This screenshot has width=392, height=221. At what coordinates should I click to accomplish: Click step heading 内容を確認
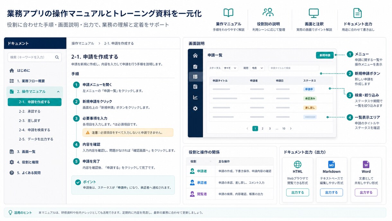[91, 144]
